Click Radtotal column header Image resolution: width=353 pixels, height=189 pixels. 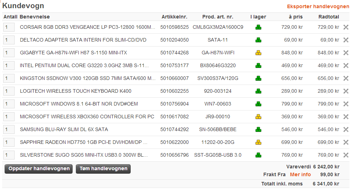click(x=329, y=17)
